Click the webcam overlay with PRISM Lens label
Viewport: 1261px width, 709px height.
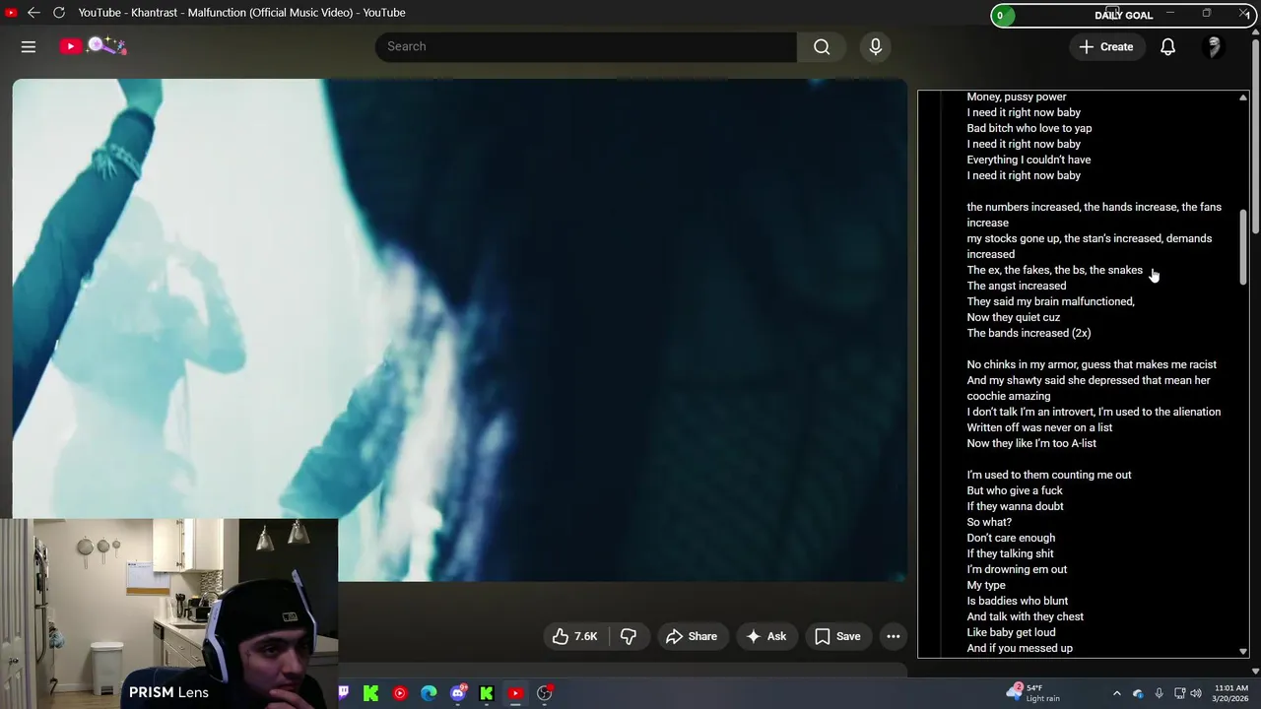pyautogui.click(x=168, y=613)
